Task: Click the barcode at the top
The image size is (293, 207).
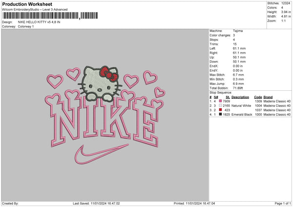Action: coord(50,16)
